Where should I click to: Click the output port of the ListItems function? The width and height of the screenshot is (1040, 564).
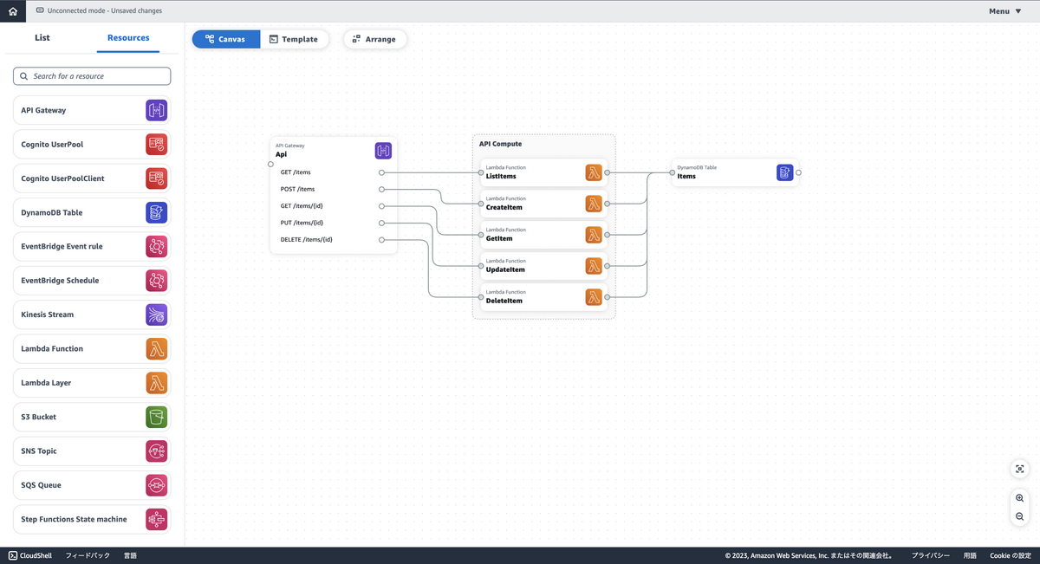[608, 172]
